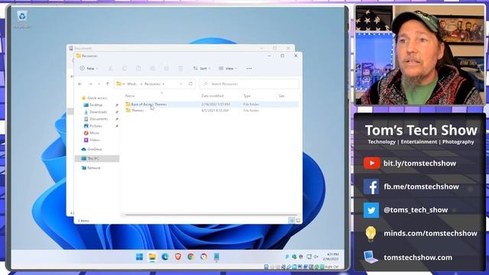This screenshot has height=275, width=489.
Task: Select Network in navigation pane
Action: coord(91,168)
